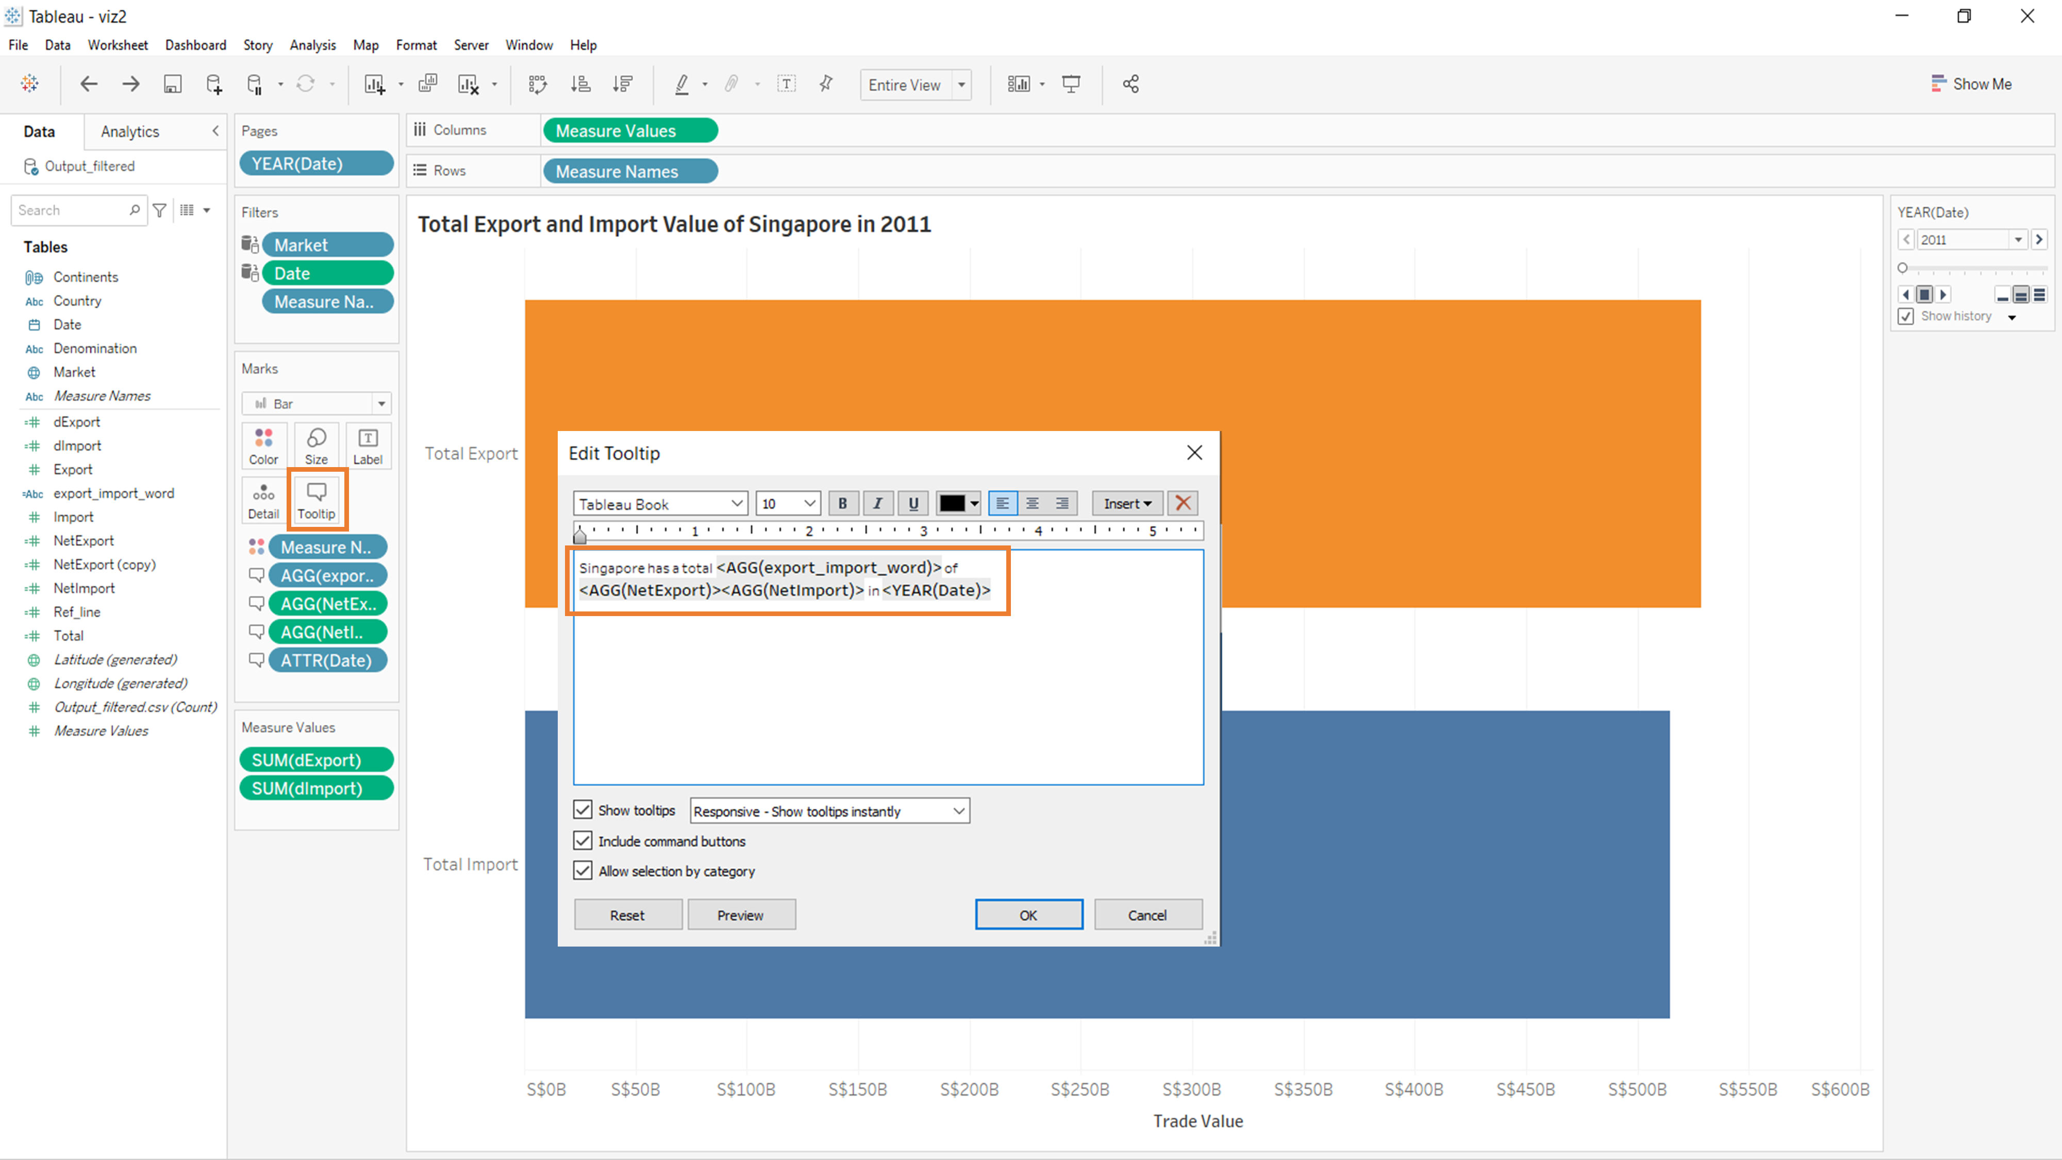Click the left text alignment icon
The image size is (2062, 1160).
point(1003,503)
